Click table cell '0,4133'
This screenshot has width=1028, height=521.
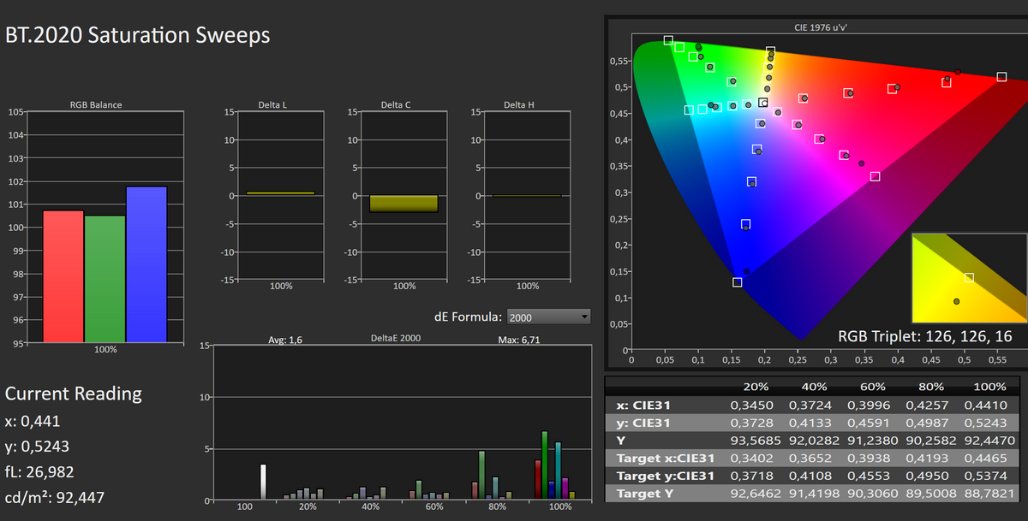(810, 423)
